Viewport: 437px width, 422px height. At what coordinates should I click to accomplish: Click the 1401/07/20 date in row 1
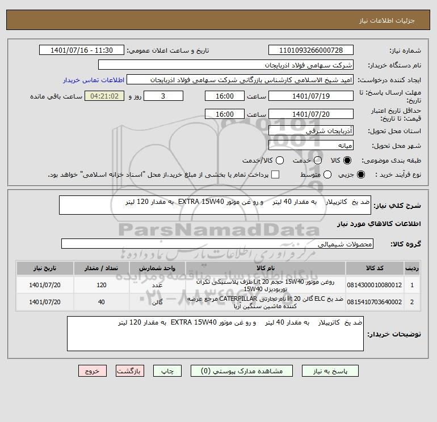point(45,285)
